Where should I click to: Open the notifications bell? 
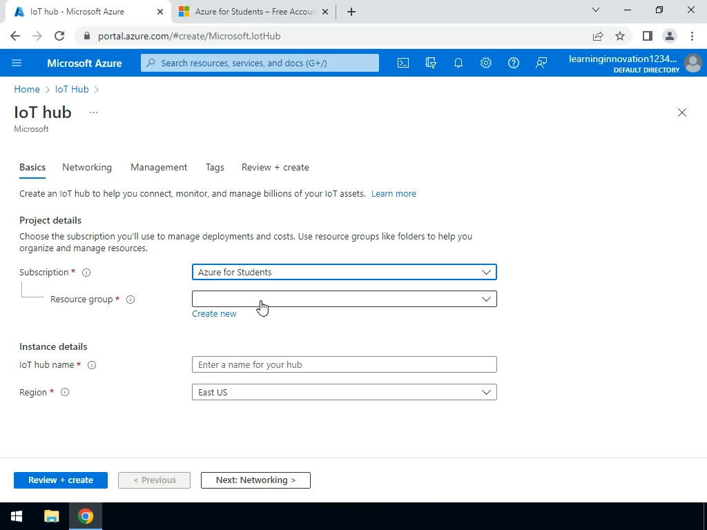click(458, 63)
